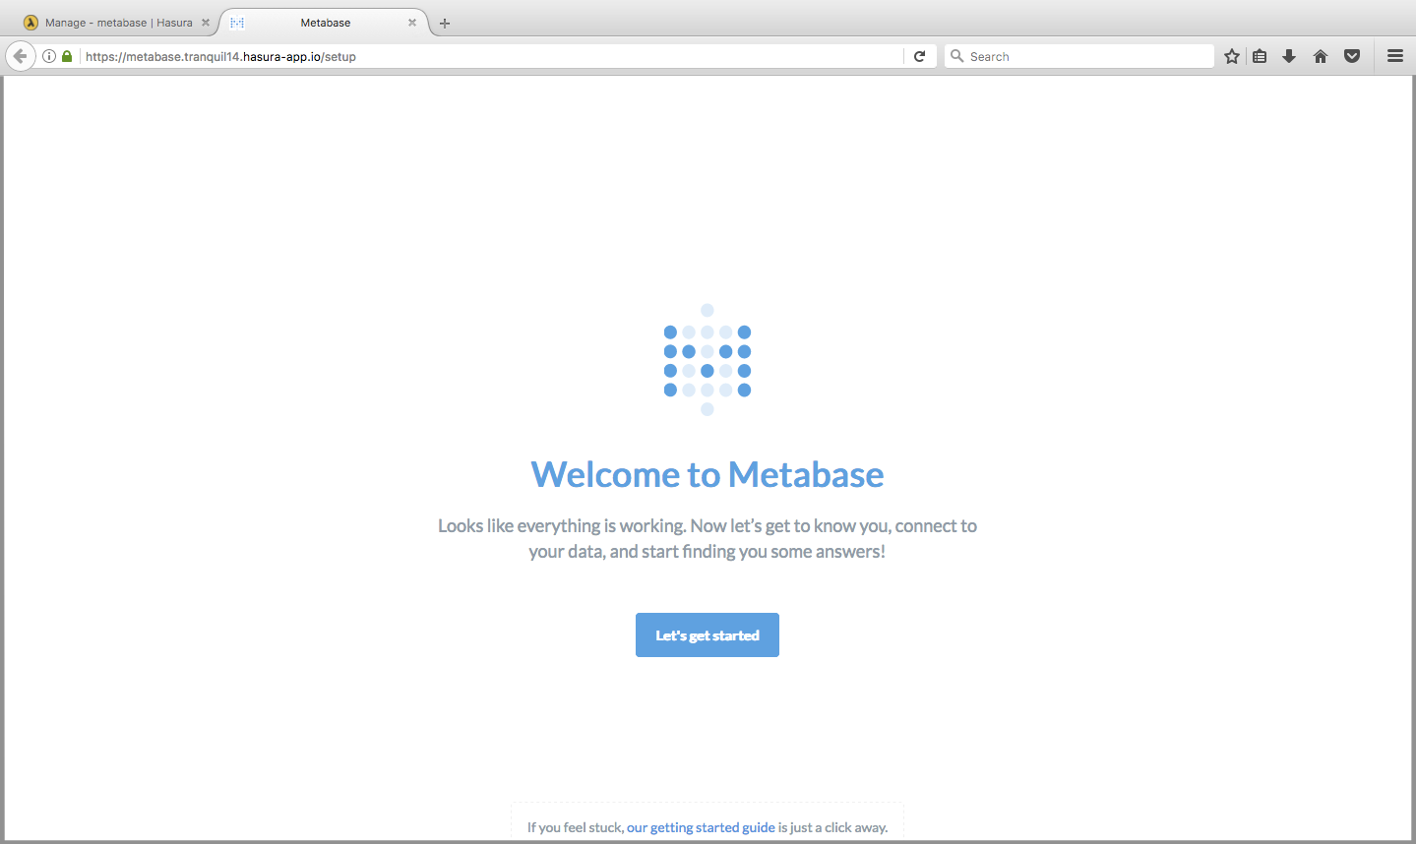Viewport: 1416px width, 844px height.
Task: Show bookmarks list icon in toolbar
Action: click(x=1260, y=56)
